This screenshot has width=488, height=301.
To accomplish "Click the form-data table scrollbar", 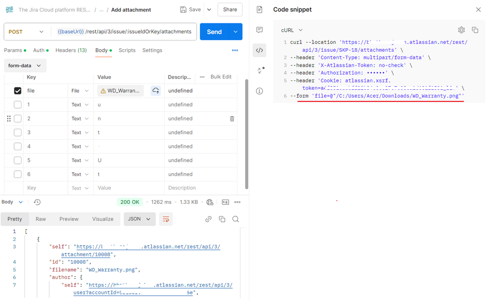I will click(247, 134).
